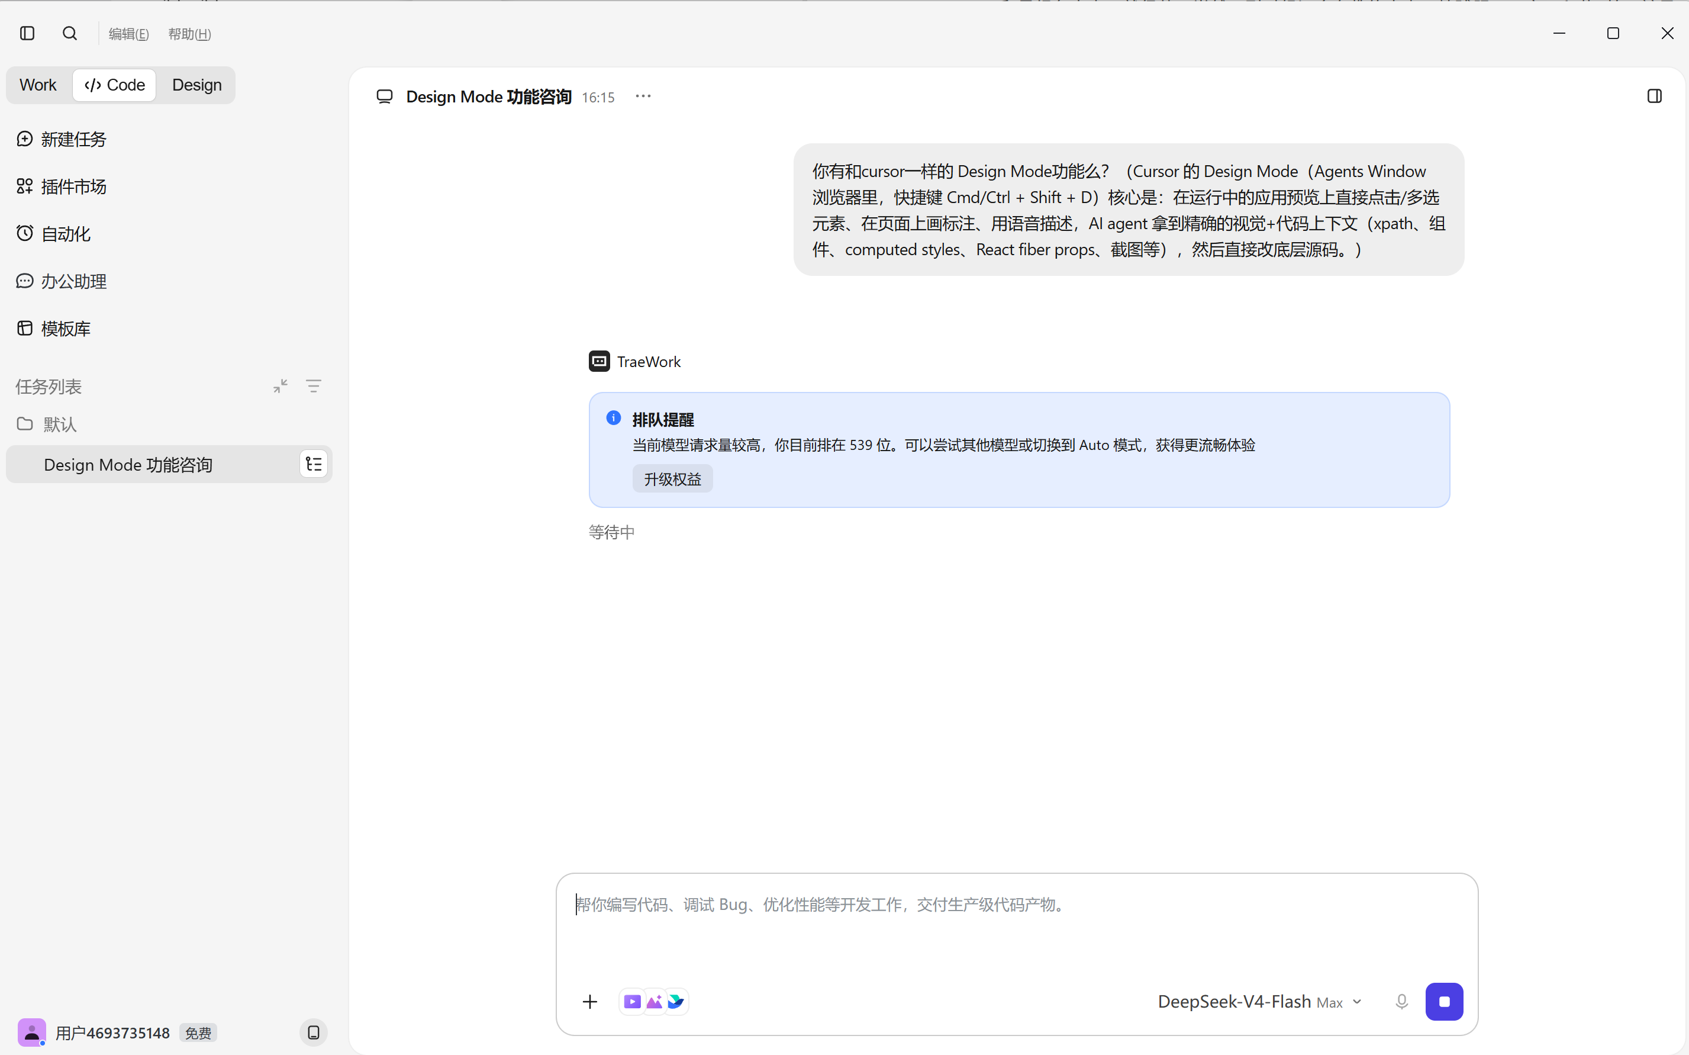
Task: Select the Design Mode 功能咨询 task row
Action: pos(169,465)
